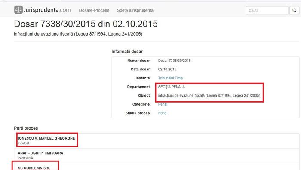Select the Data dosar value 02.10.2015

click(167, 69)
